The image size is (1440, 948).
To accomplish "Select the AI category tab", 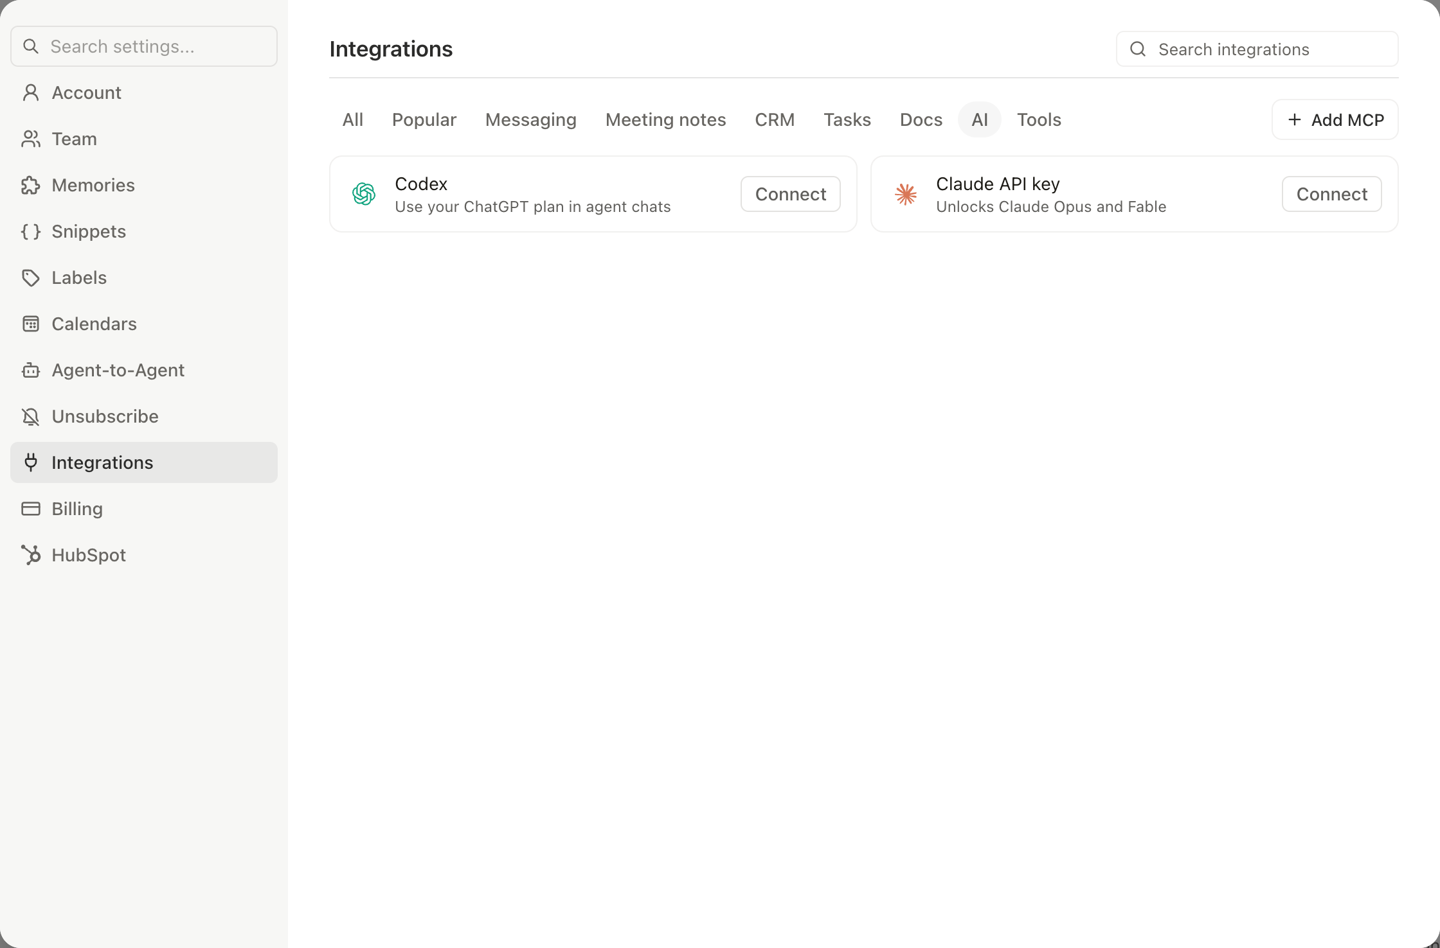I will [x=980, y=119].
